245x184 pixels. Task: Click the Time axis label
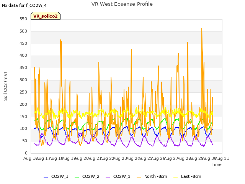(217, 164)
